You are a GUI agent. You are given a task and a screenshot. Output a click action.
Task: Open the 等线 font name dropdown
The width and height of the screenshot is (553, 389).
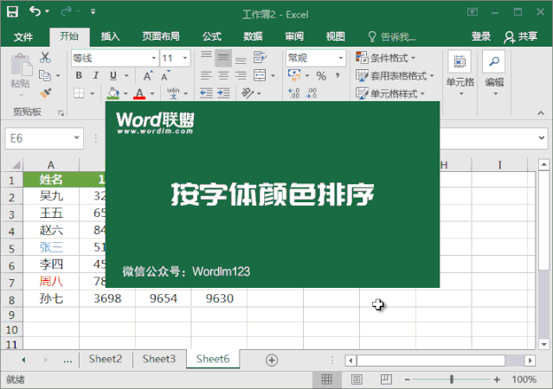point(154,58)
